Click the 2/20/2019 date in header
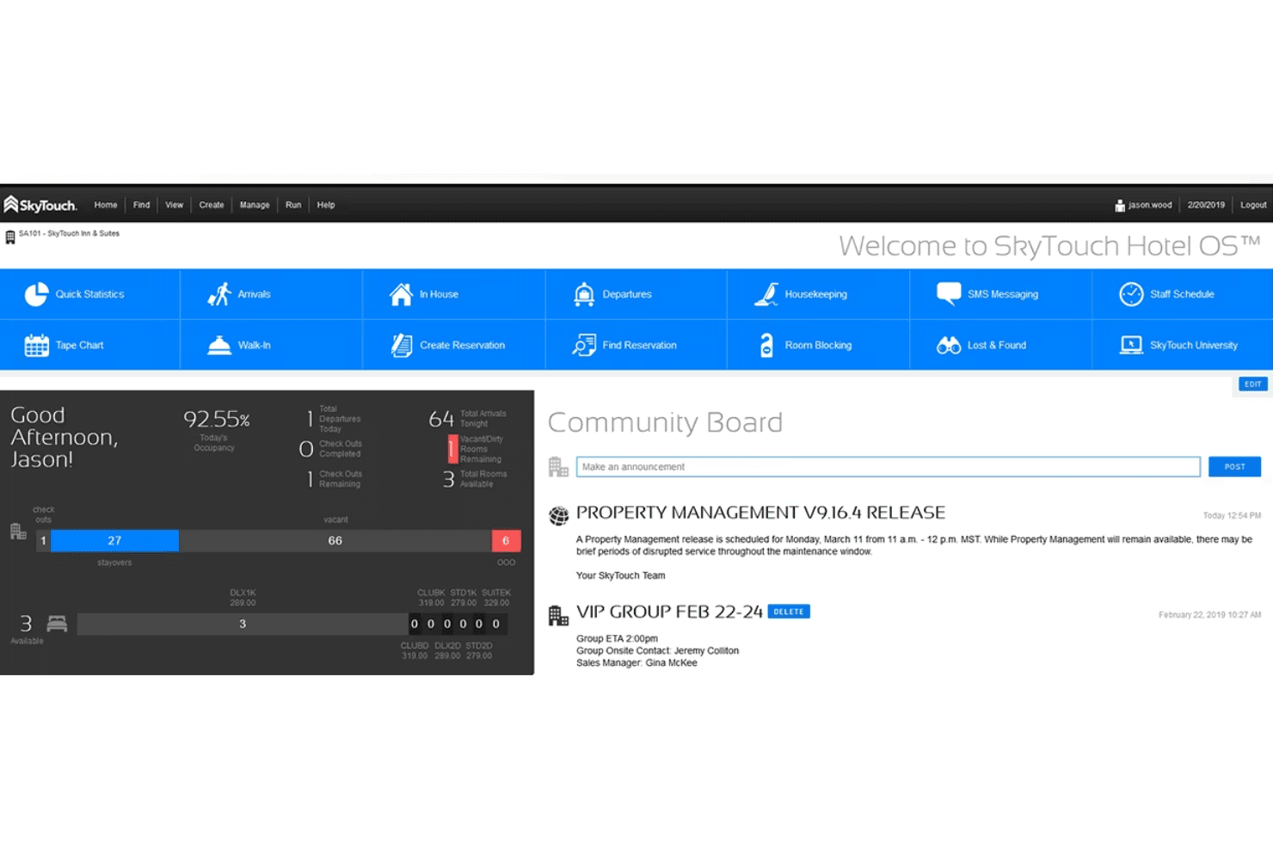 [1206, 205]
